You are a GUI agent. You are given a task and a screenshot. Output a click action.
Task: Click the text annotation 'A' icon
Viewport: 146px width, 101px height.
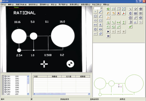118,13
